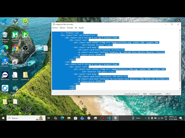
Task: Open the Edición menu
Action: point(62,28)
